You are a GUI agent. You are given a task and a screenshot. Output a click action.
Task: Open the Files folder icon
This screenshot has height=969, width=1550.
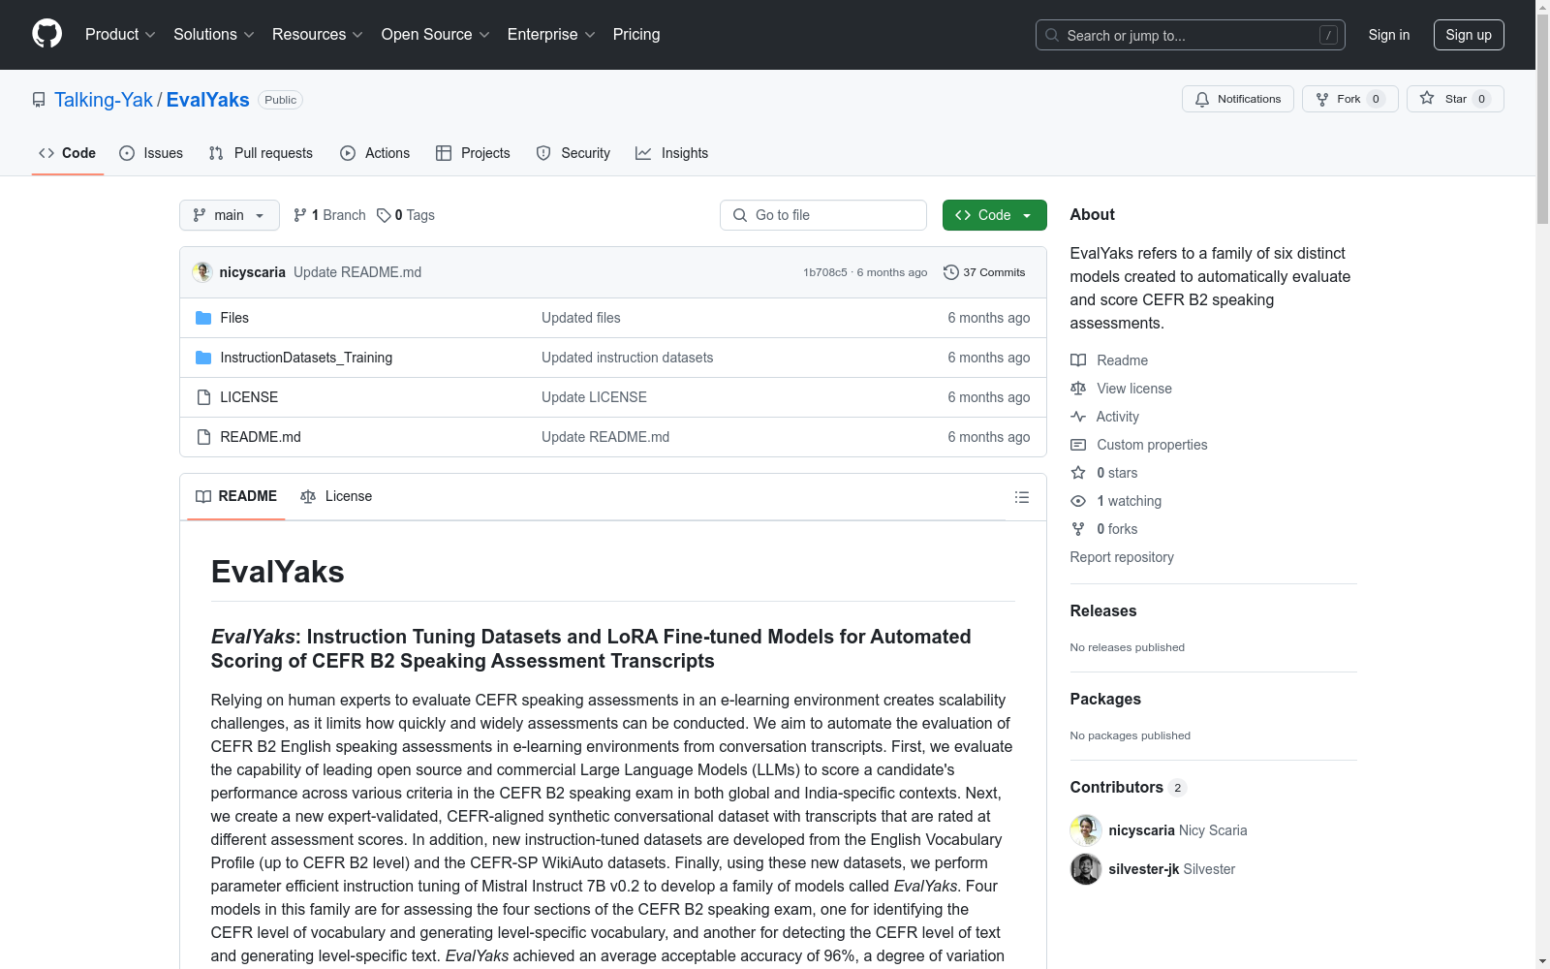click(x=203, y=318)
